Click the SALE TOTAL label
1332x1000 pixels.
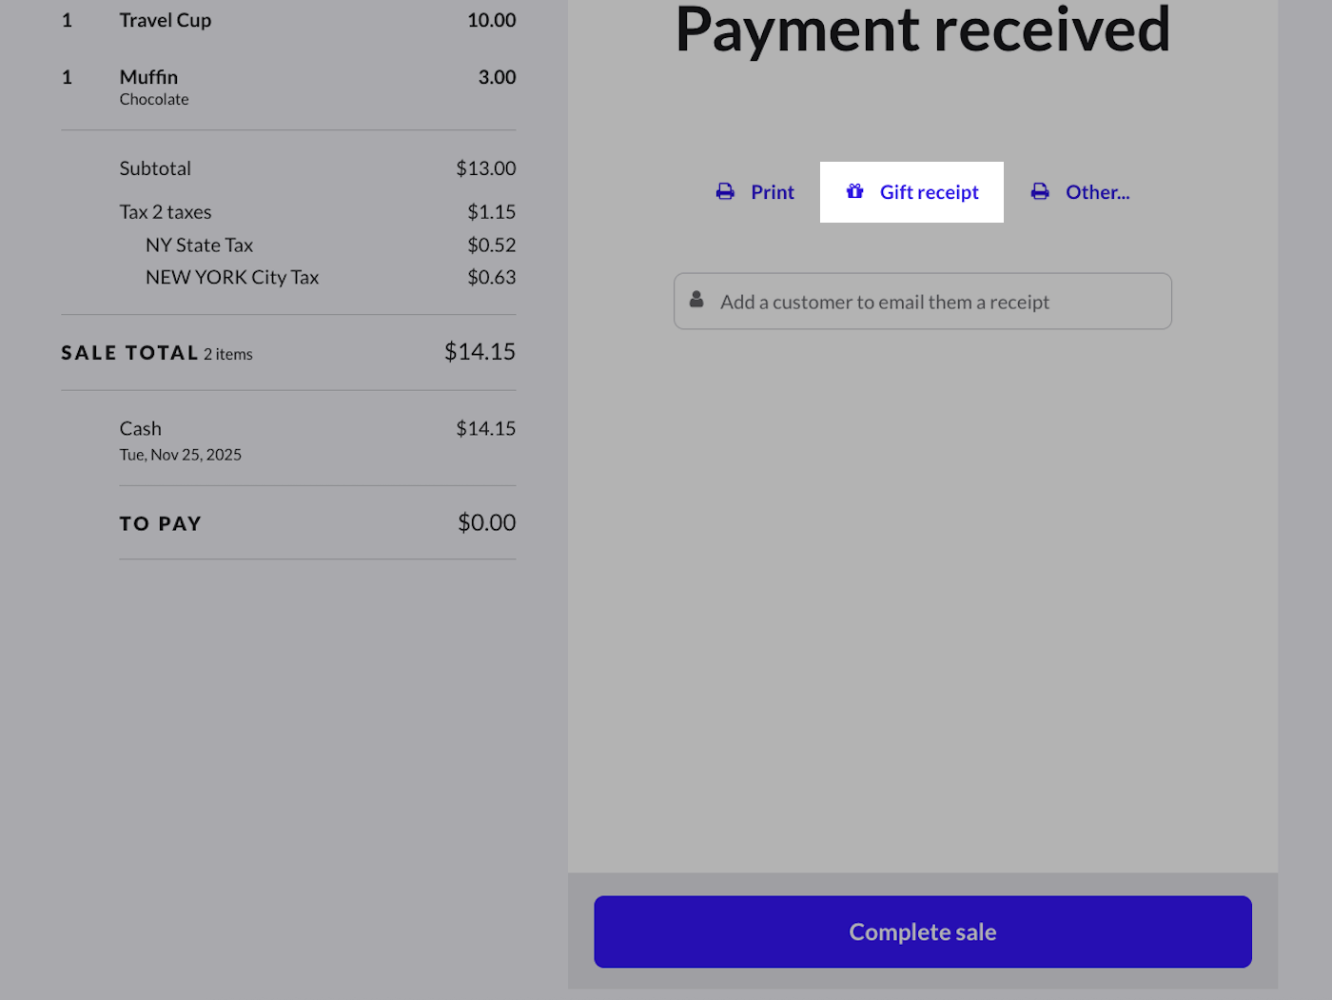tap(129, 353)
